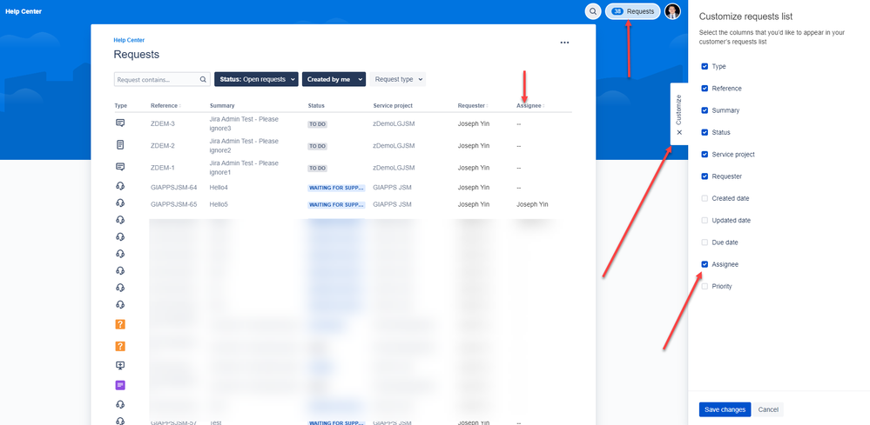
Task: Uncheck the Status column checkbox
Action: pos(705,132)
